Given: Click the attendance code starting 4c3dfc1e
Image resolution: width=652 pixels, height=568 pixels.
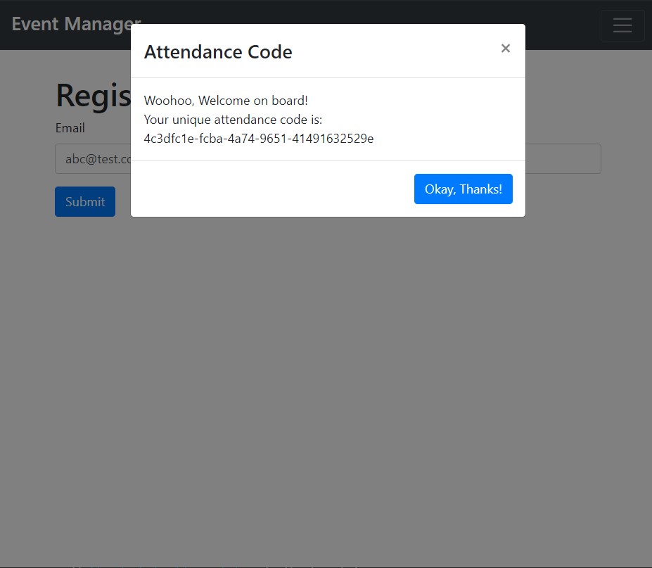Looking at the screenshot, I should pos(259,139).
